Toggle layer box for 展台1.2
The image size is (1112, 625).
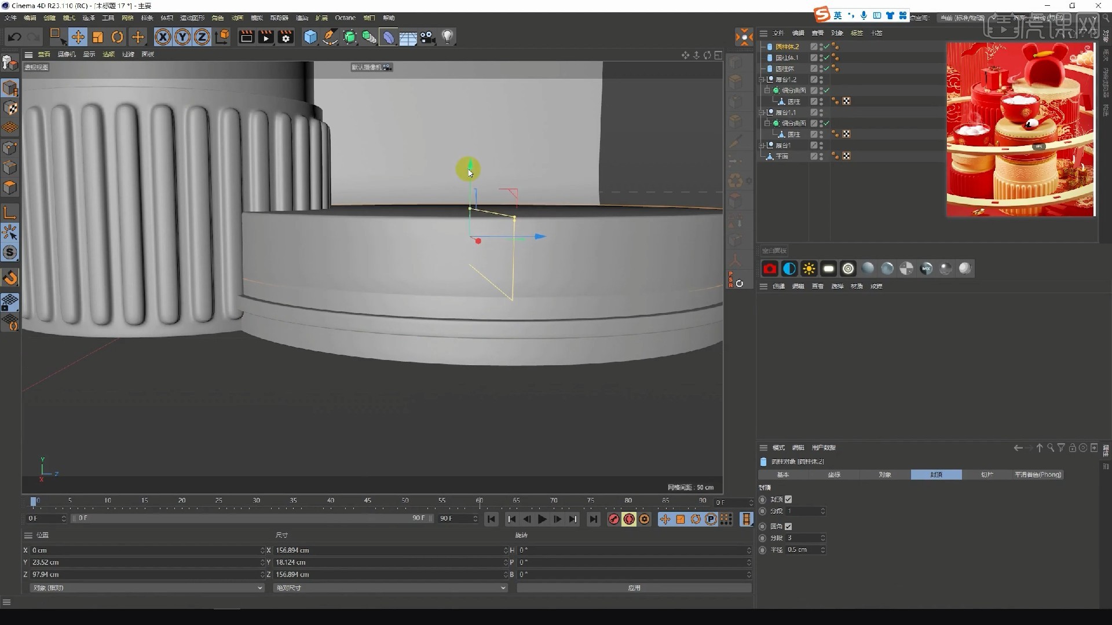tap(814, 79)
